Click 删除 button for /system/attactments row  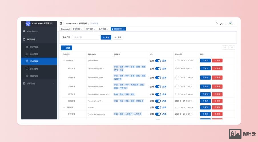[217, 114]
